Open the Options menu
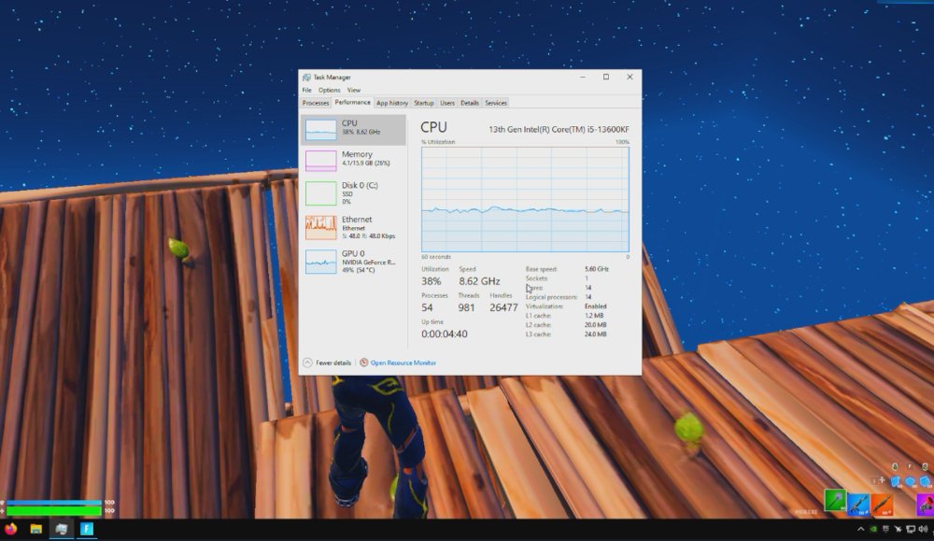The image size is (934, 541). pyautogui.click(x=329, y=90)
